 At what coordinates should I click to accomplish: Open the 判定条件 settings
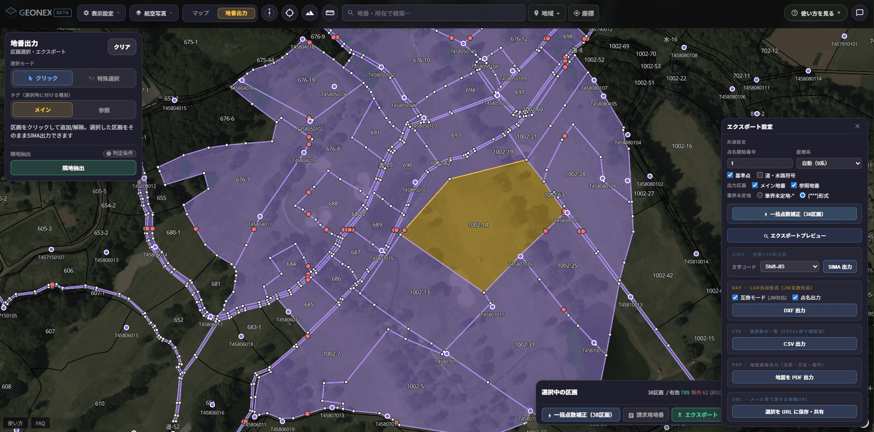pyautogui.click(x=119, y=153)
